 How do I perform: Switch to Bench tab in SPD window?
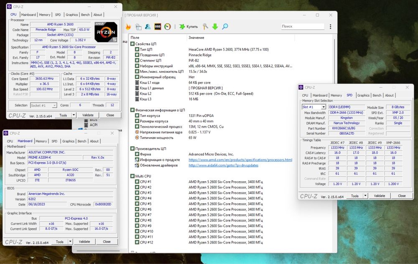(377, 95)
